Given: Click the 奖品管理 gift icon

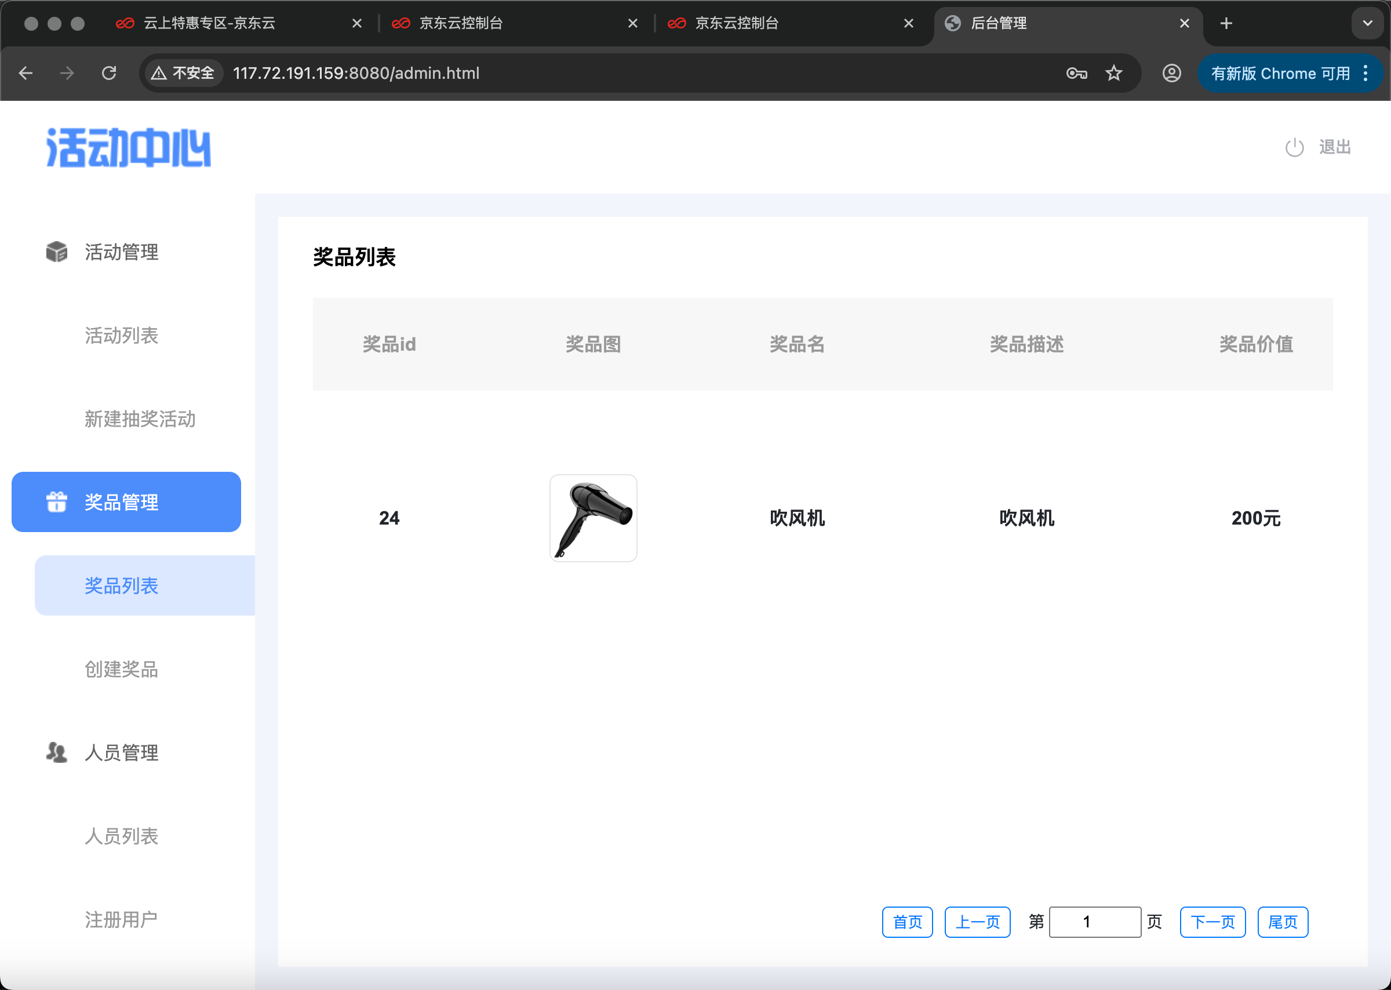Looking at the screenshot, I should (x=57, y=502).
